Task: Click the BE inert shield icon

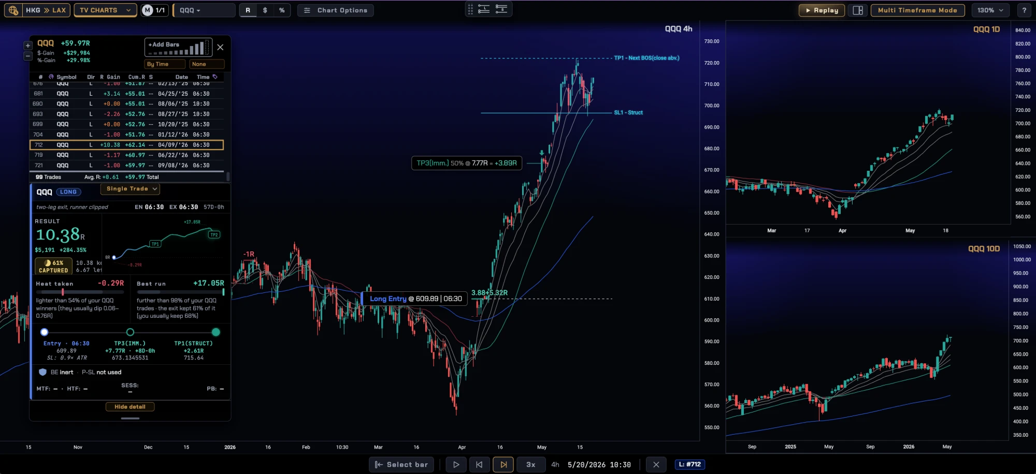Action: pos(43,372)
